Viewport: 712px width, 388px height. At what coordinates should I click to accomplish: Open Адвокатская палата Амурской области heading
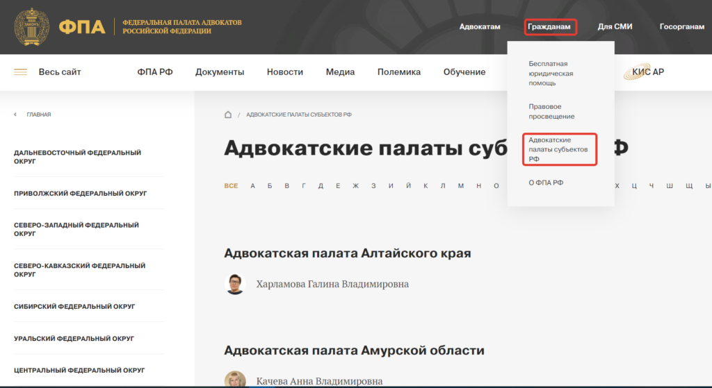tap(354, 351)
